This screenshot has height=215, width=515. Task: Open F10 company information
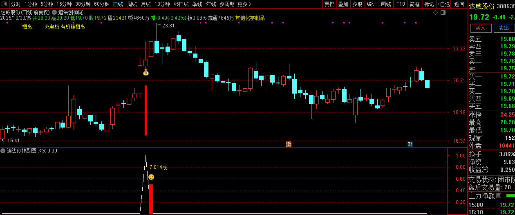click(x=401, y=4)
